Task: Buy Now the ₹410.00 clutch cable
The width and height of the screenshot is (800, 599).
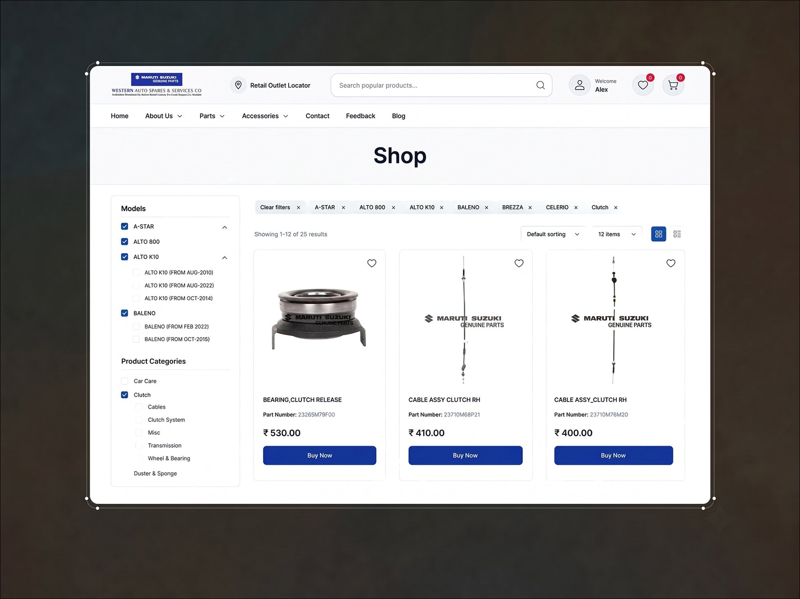Action: pos(465,456)
